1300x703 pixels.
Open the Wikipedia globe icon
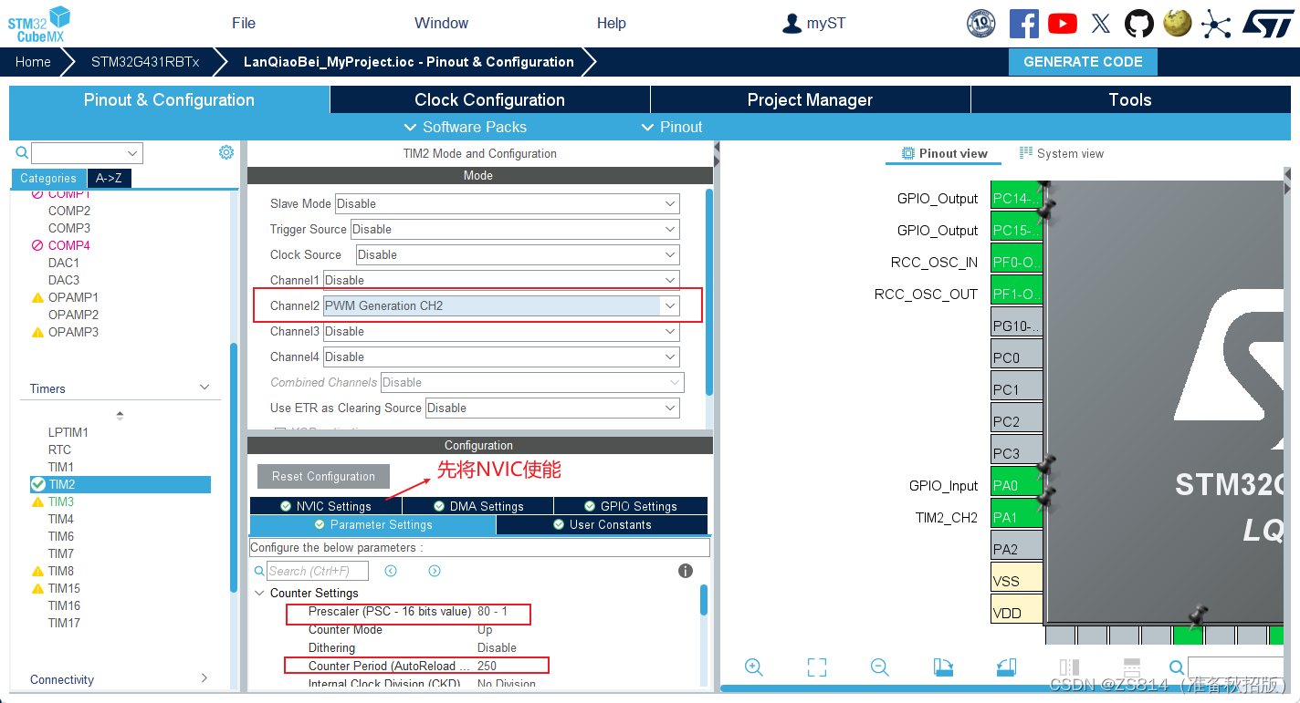(1179, 24)
